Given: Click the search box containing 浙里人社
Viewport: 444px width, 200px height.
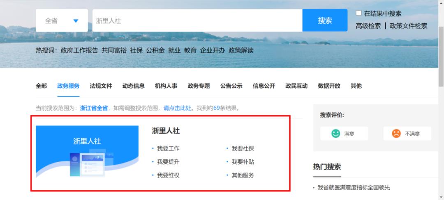Looking at the screenshot, I should pos(197,20).
